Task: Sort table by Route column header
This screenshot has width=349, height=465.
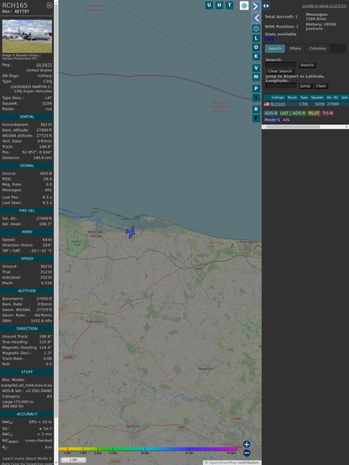Action: tap(292, 97)
